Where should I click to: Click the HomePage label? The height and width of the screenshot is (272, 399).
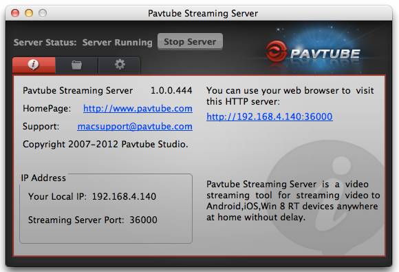pos(47,109)
